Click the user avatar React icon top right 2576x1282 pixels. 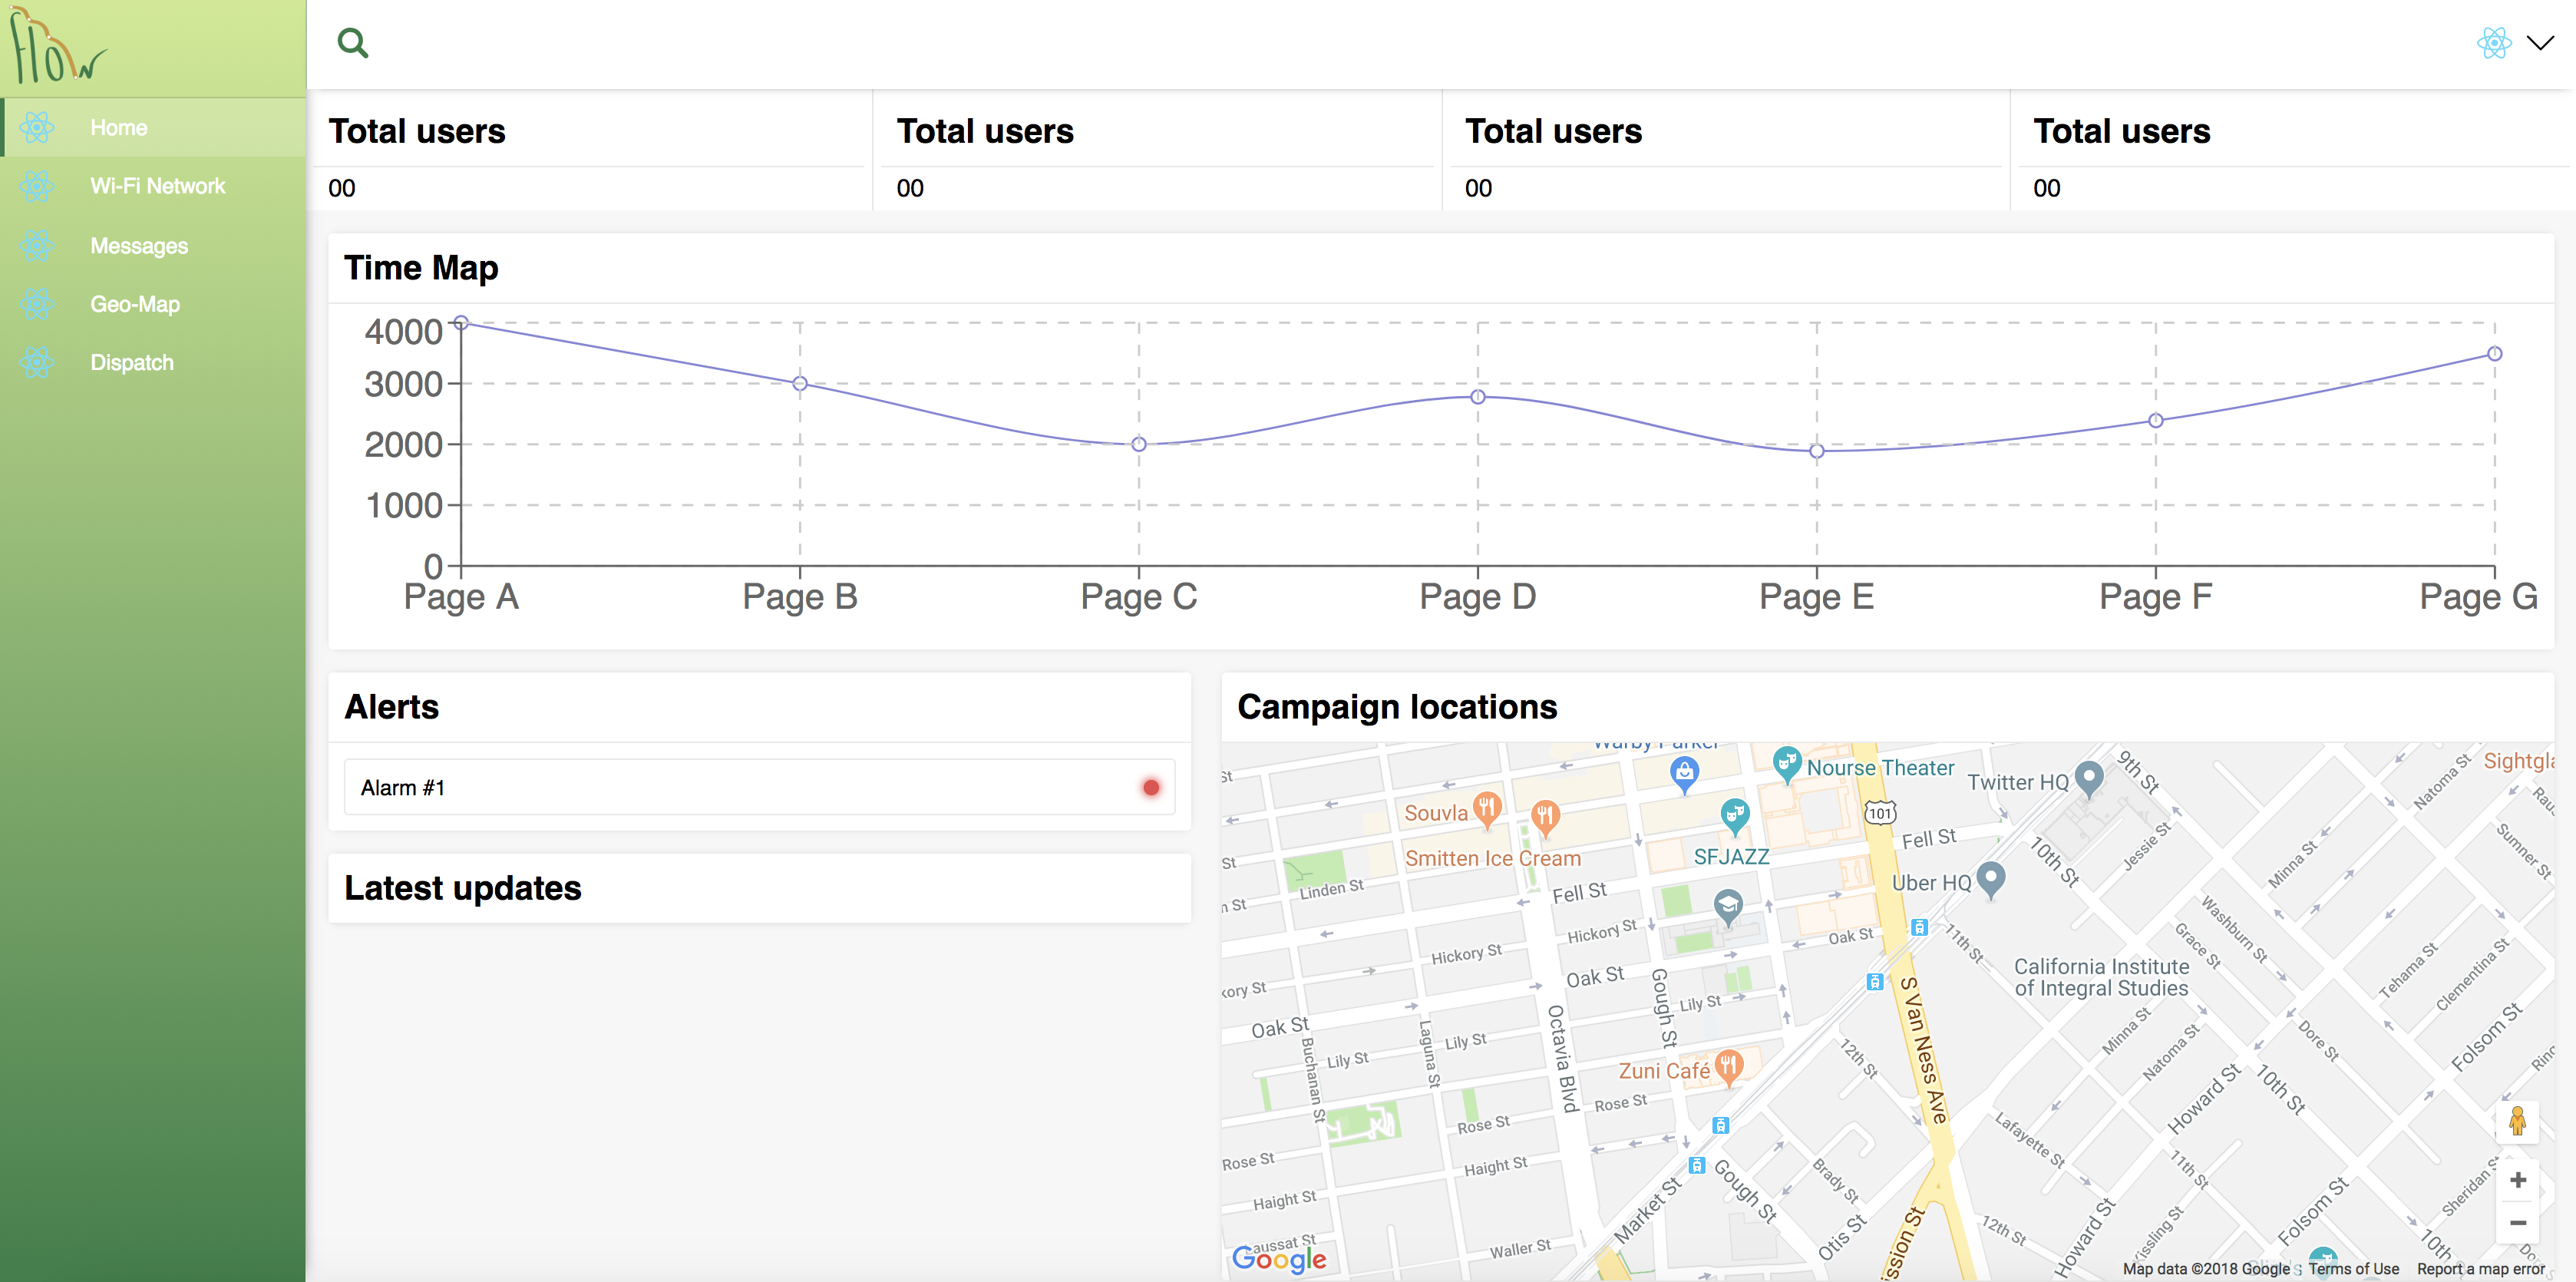coord(2493,43)
